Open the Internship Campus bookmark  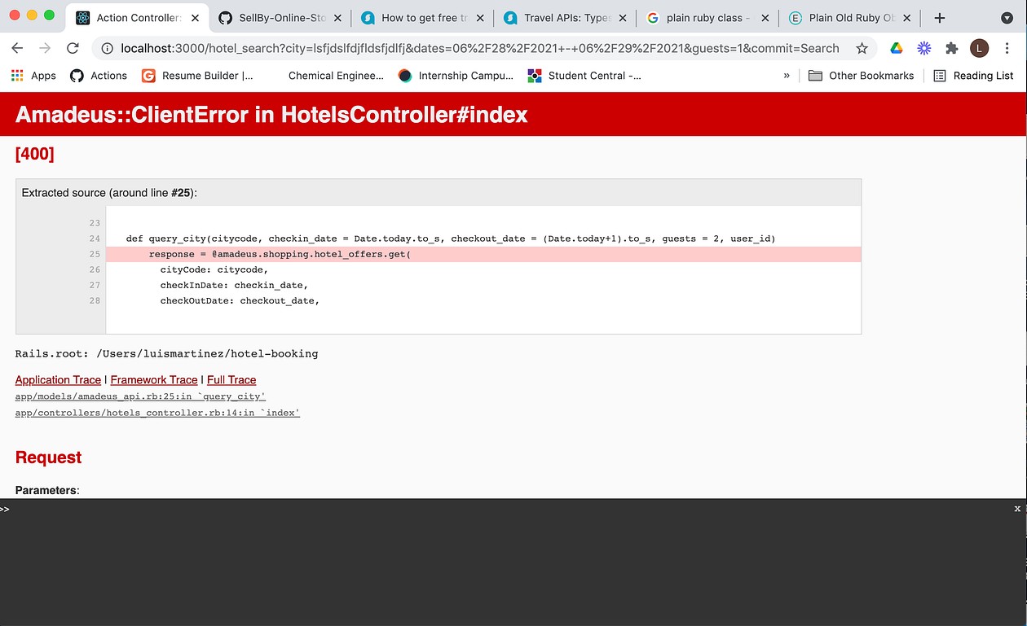tap(456, 76)
